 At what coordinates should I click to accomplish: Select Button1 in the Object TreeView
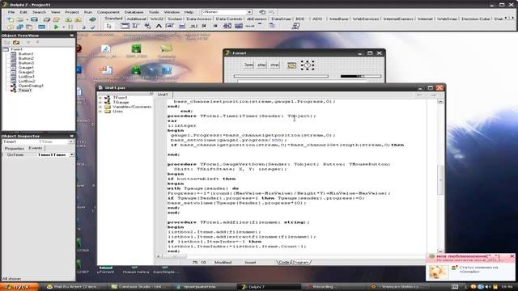pyautogui.click(x=26, y=54)
